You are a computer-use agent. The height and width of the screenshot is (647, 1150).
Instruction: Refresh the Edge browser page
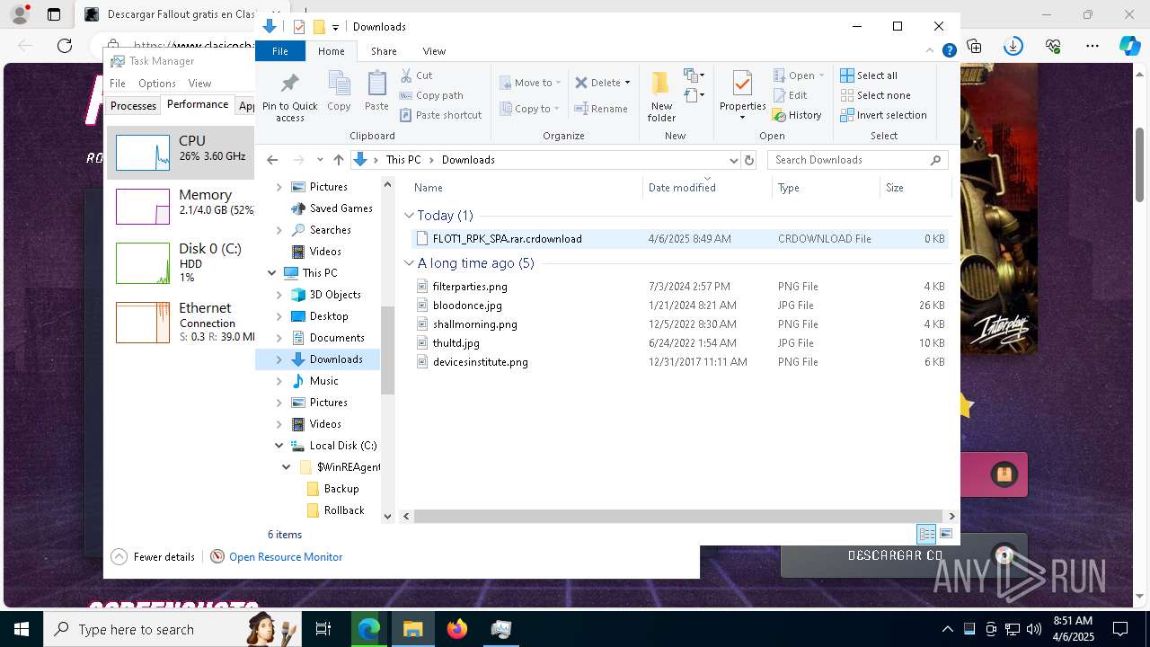[x=65, y=46]
